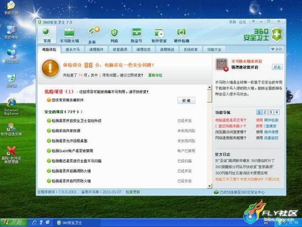Click the 360安全卫士 green shield logo
This screenshot has width=302, height=227.
click(x=277, y=35)
